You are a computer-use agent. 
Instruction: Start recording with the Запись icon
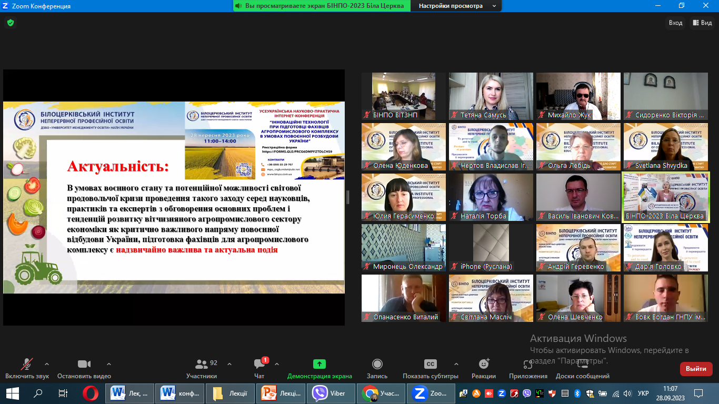pos(377,364)
